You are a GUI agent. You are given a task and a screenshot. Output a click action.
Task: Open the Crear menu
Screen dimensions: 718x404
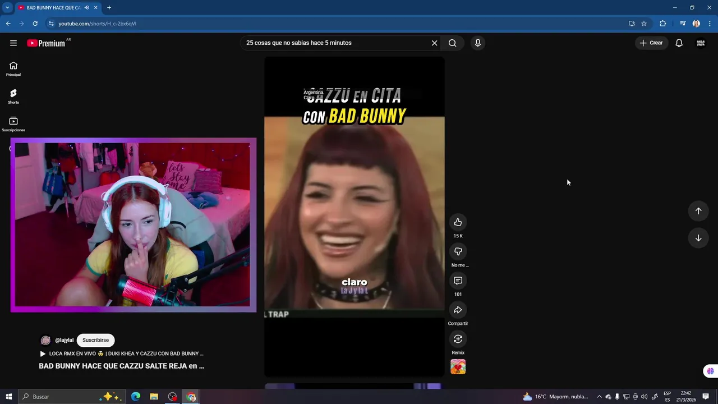click(x=651, y=43)
